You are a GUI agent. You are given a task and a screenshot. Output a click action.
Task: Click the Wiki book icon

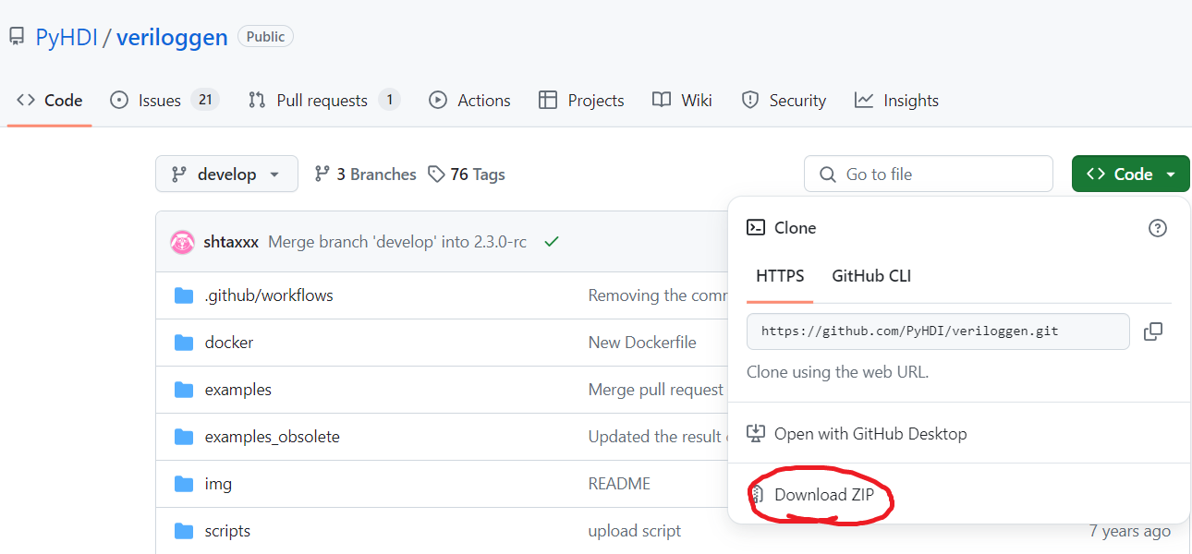[x=662, y=101]
